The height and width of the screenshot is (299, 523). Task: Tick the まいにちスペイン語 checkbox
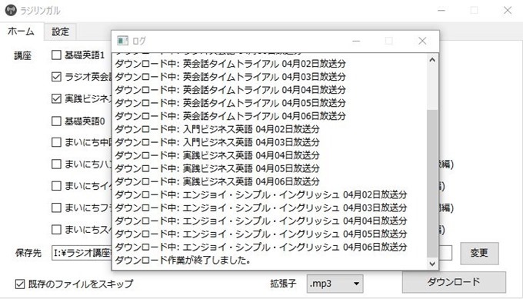pyautogui.click(x=56, y=229)
